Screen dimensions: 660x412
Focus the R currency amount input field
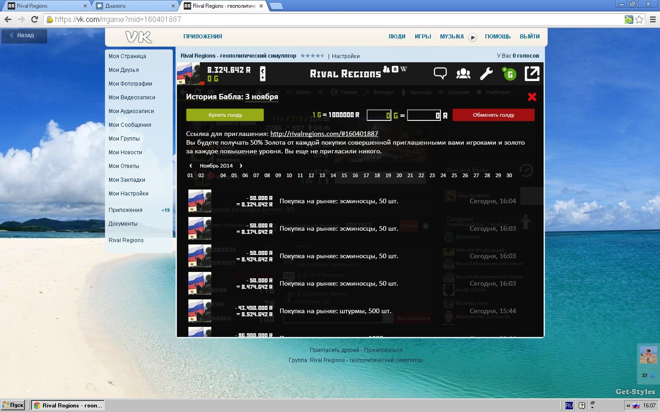[424, 115]
